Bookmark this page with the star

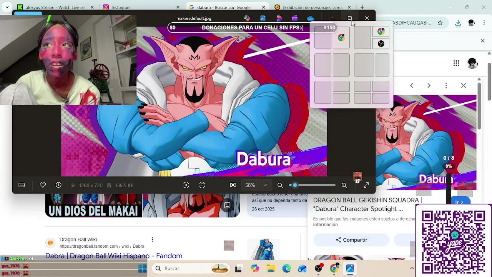pos(440,23)
